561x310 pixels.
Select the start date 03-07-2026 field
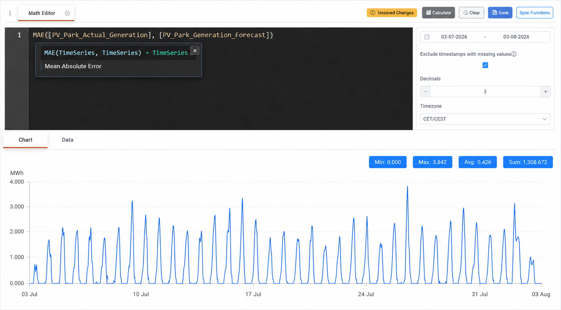click(454, 37)
